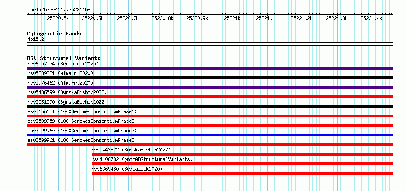The image size is (406, 191).
Task: Select the red bar under nsv5436599
Action: [x=210, y=97]
